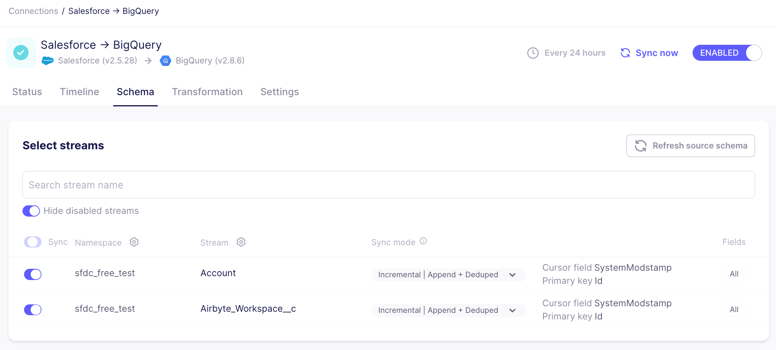Screen dimensions: 776x350
Task: Click the Salesforce cloud source icon
Action: pos(48,61)
